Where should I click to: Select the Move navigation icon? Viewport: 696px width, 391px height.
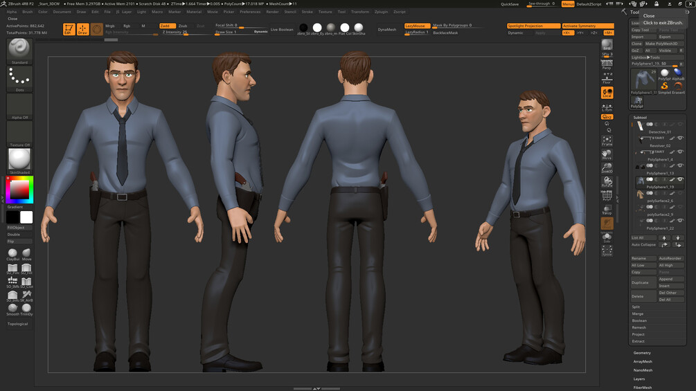tap(607, 154)
